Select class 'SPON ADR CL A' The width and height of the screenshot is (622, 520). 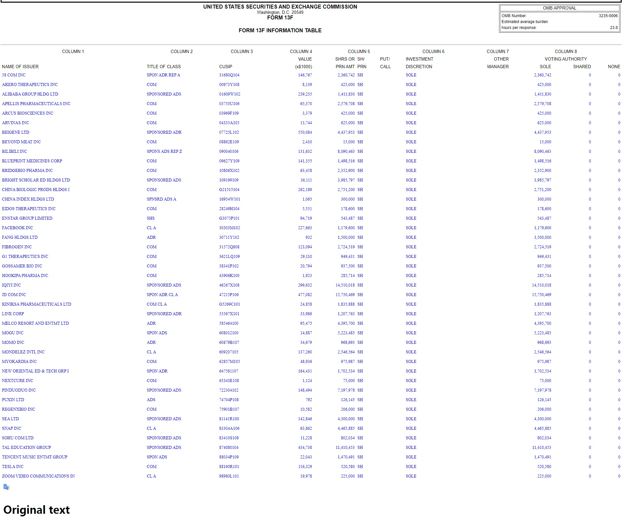(x=162, y=295)
